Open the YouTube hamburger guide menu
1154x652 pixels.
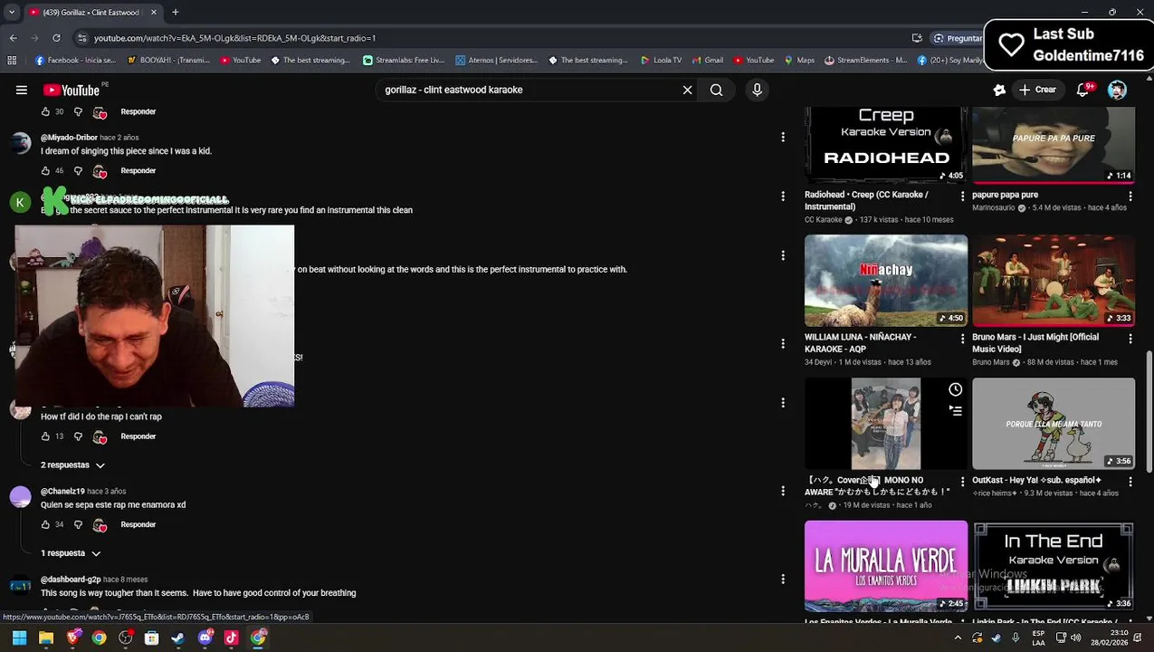click(21, 90)
